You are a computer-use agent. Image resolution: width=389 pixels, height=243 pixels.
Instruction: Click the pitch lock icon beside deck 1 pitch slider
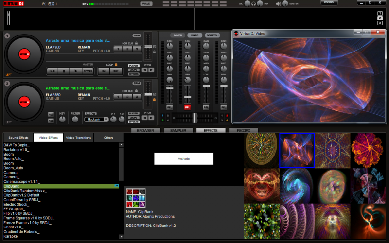[x=154, y=52]
